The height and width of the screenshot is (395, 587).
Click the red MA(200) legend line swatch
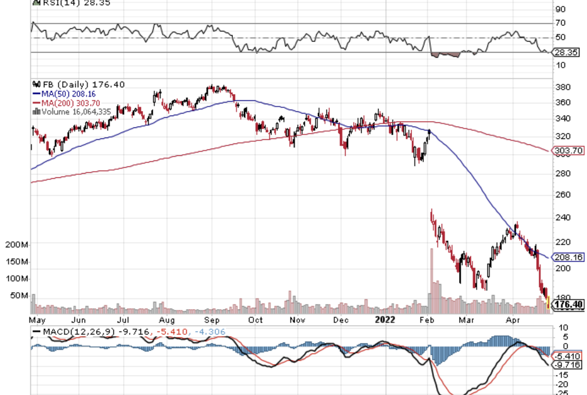(x=36, y=103)
